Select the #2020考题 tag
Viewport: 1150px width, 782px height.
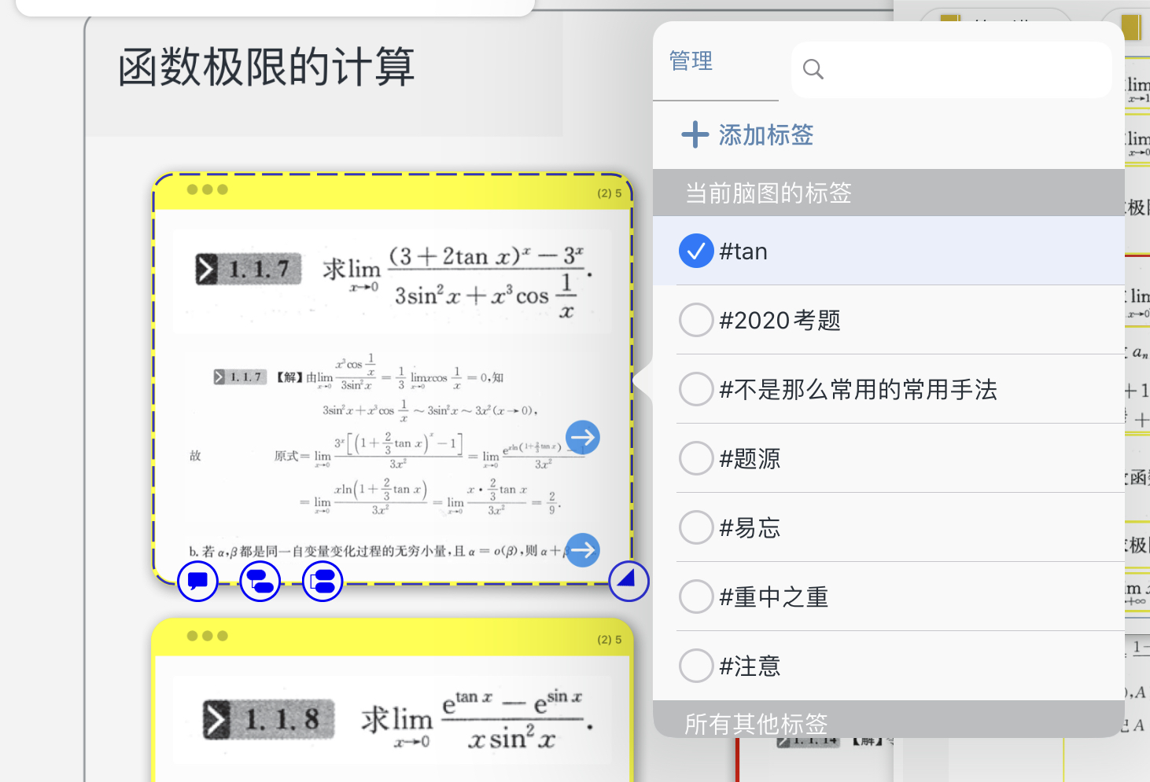696,320
